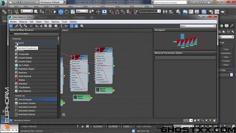The image size is (236, 133).
Task: Click Bind to Space Warp icon
Action: coord(16,11)
